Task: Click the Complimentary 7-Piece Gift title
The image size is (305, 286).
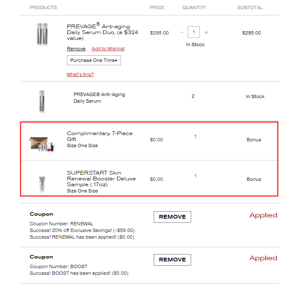Action: pyautogui.click(x=100, y=136)
